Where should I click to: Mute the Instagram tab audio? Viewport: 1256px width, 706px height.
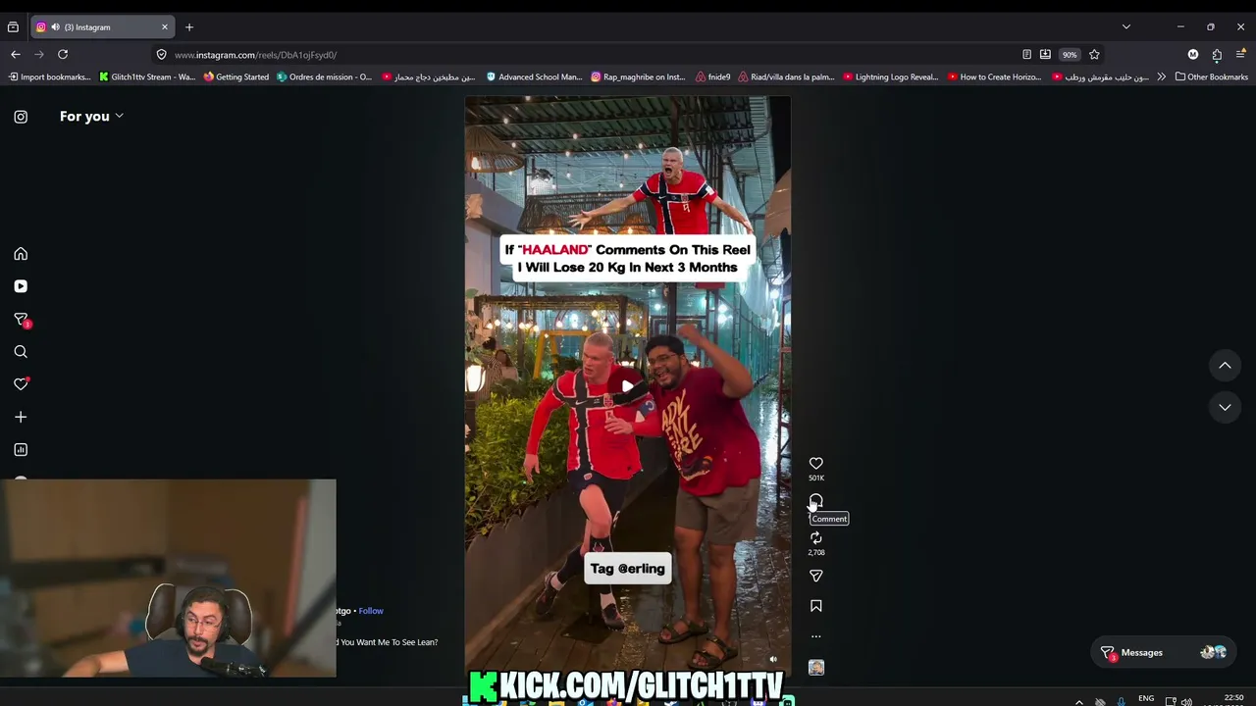[54, 27]
